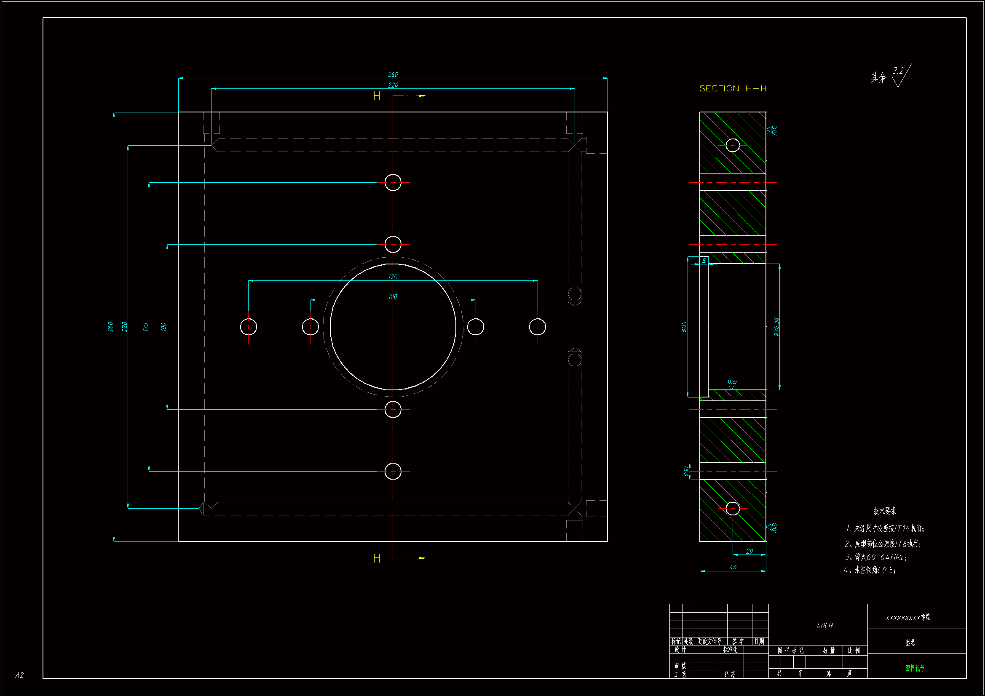Click the SECTION H-H title text
Screen dimensions: 985x696
732,89
